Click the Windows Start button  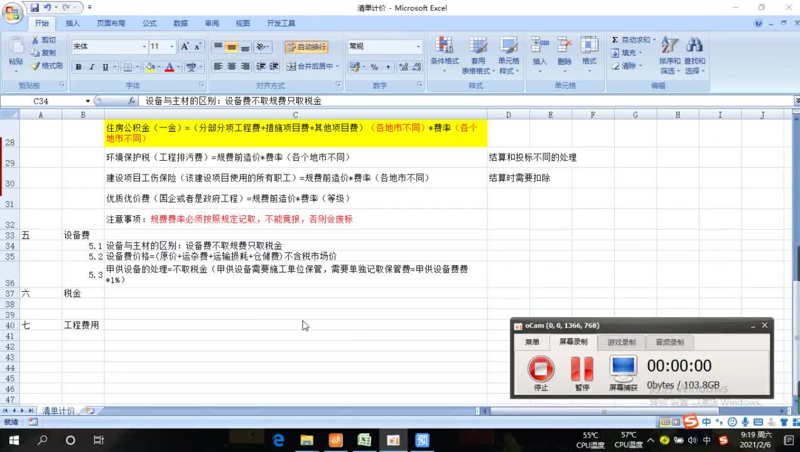click(x=14, y=440)
